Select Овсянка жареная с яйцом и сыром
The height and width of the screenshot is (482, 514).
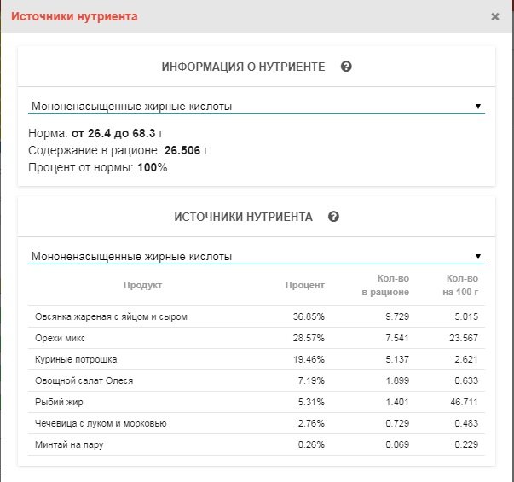click(110, 316)
